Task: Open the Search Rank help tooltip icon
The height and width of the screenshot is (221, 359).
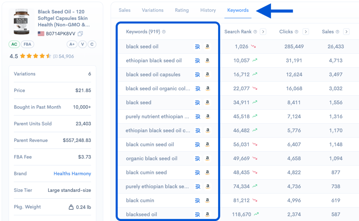Action: pos(256,31)
